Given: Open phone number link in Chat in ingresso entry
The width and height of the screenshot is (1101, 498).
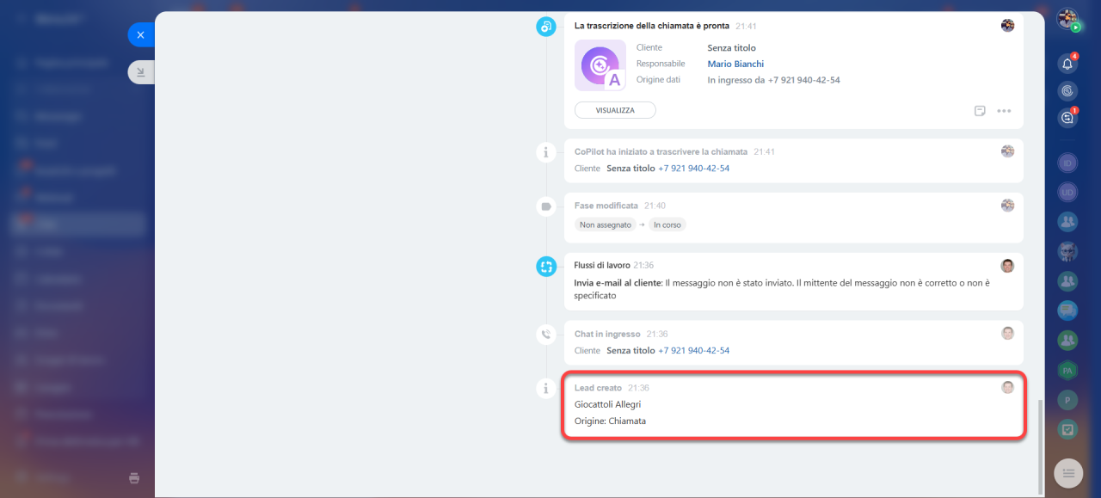Looking at the screenshot, I should pyautogui.click(x=693, y=351).
